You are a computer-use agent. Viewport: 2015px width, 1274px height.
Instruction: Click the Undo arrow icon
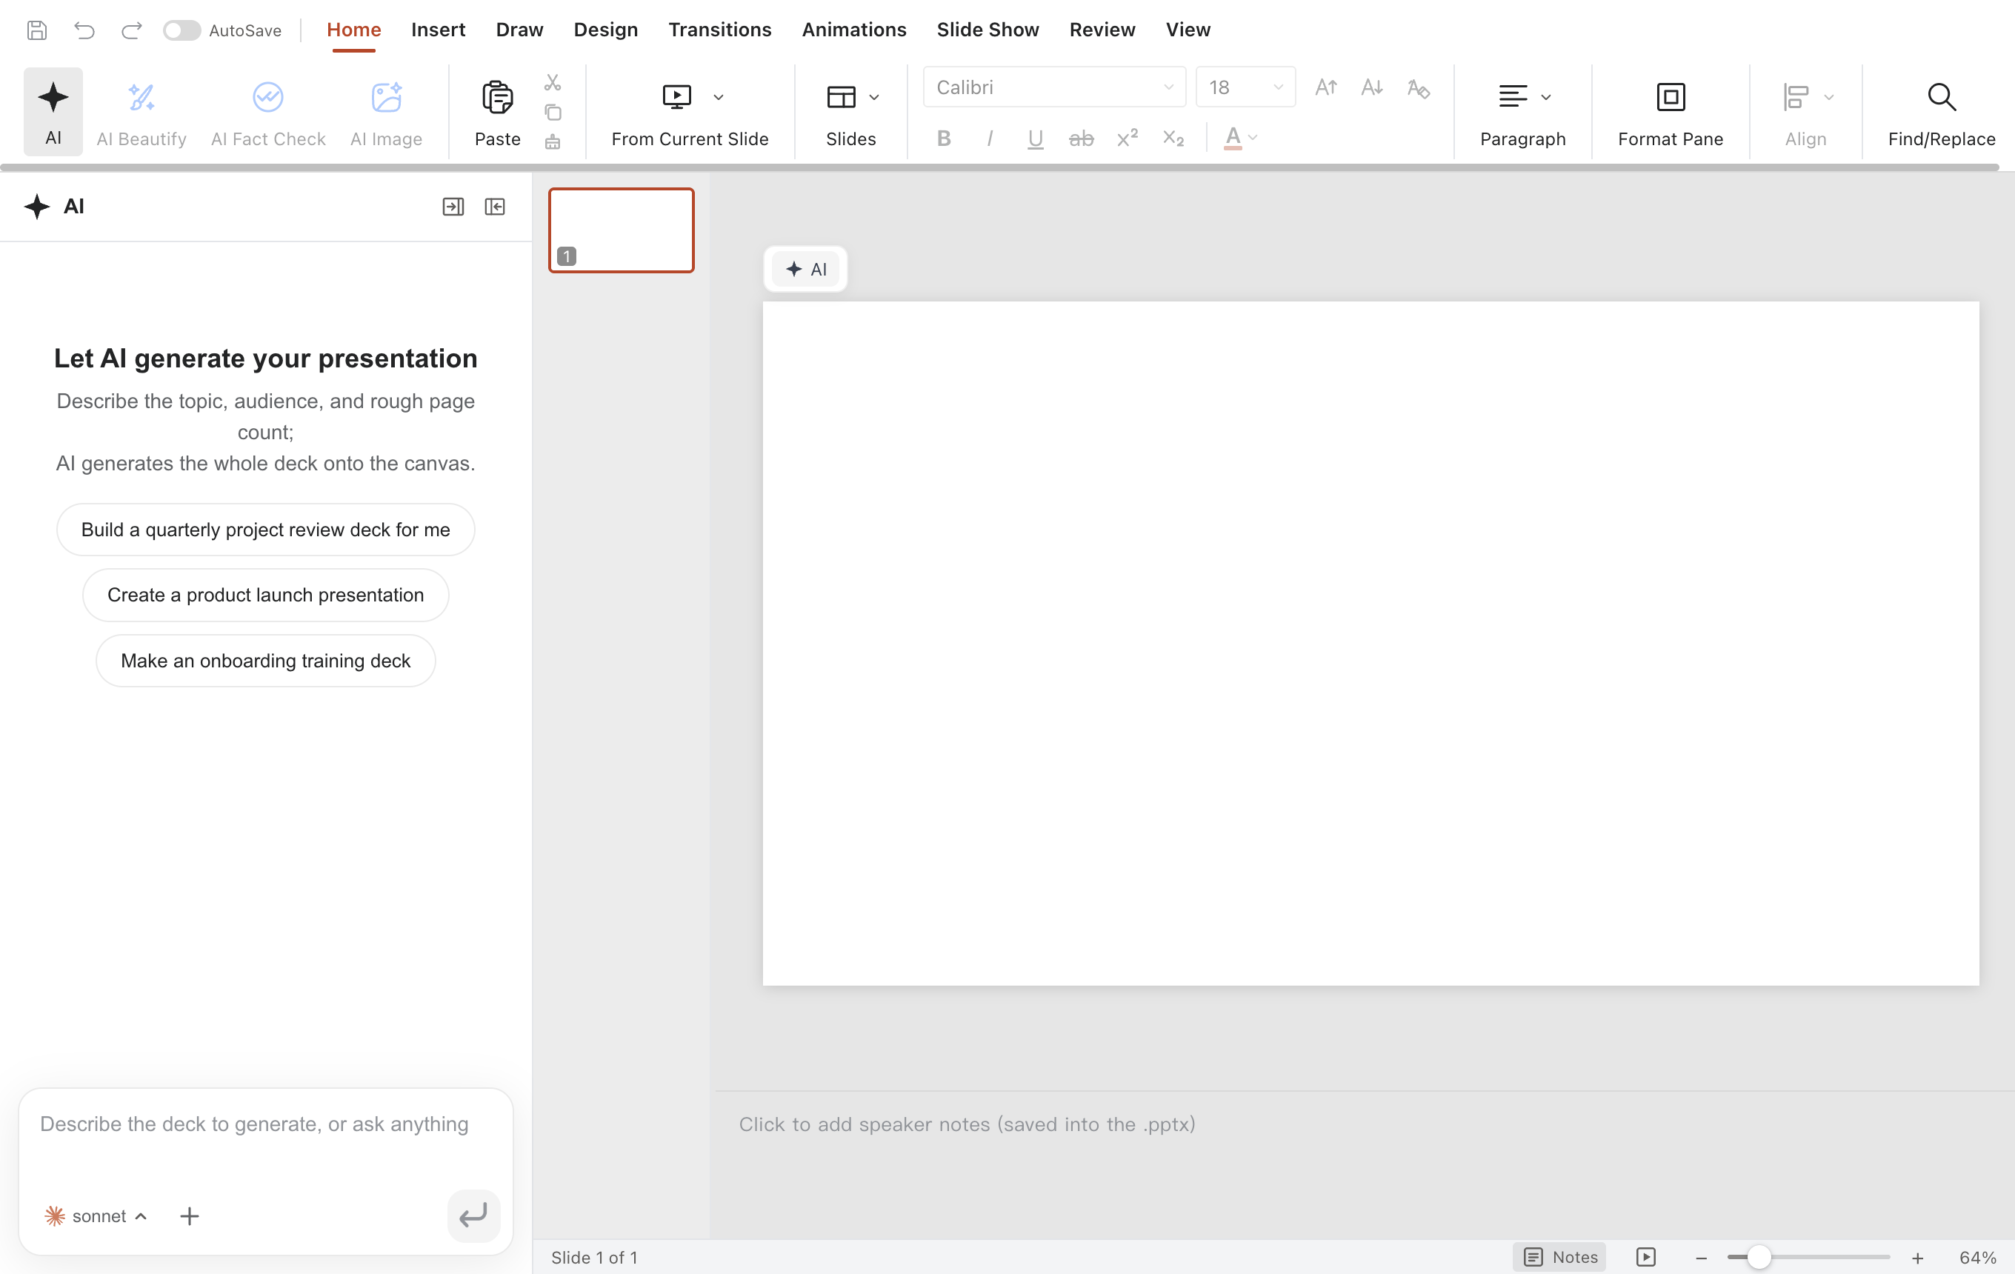84,30
